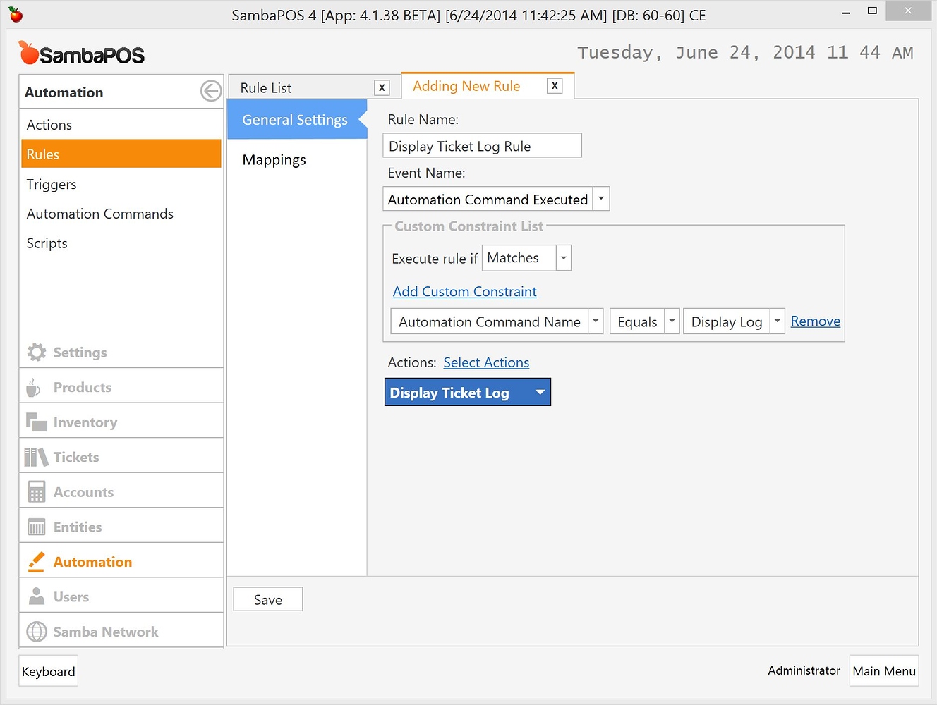
Task: Click the Samba Network globe icon
Action: pyautogui.click(x=35, y=631)
